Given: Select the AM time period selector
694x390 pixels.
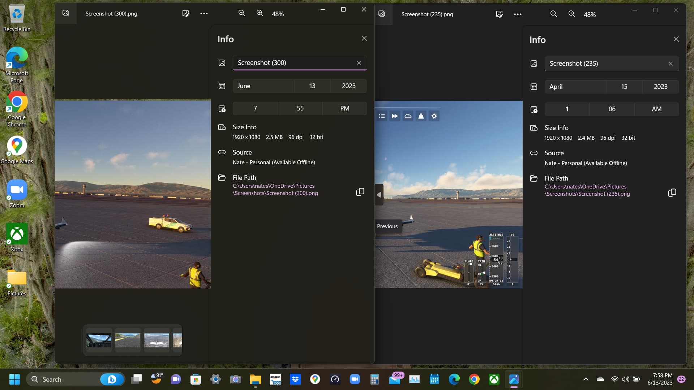Looking at the screenshot, I should tap(656, 109).
